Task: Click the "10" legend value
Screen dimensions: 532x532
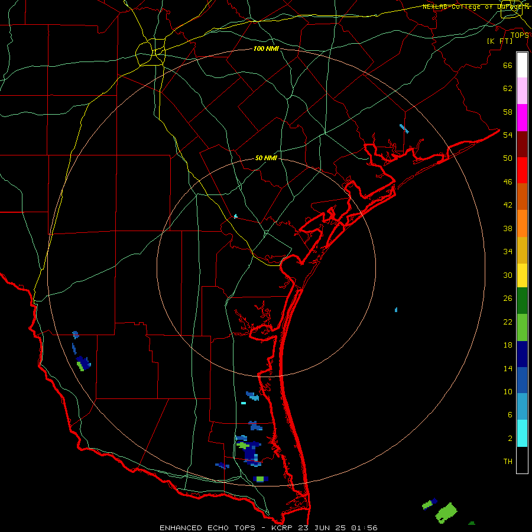Action: [508, 391]
